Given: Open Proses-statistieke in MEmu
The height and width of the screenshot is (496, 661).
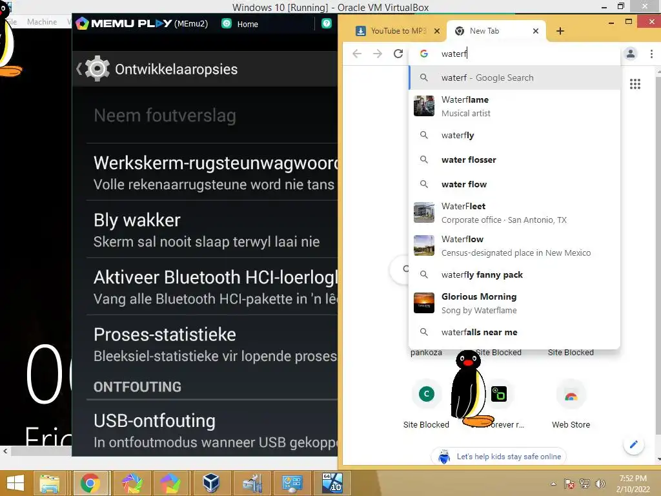Looking at the screenshot, I should pyautogui.click(x=212, y=345).
